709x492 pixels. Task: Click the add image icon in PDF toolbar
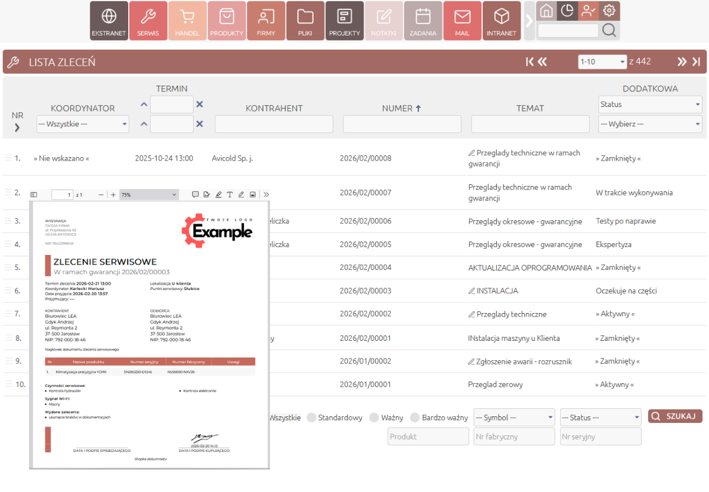point(253,194)
